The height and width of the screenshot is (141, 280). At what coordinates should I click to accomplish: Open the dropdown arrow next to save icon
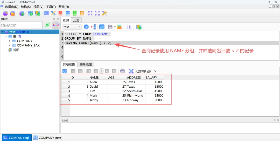[x=115, y=27]
